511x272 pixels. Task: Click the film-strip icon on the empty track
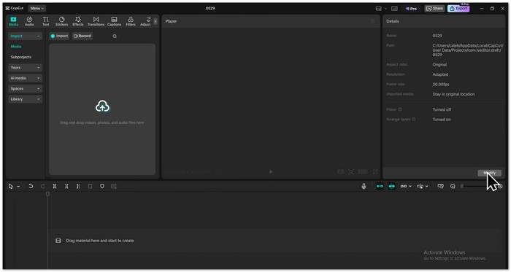point(58,241)
